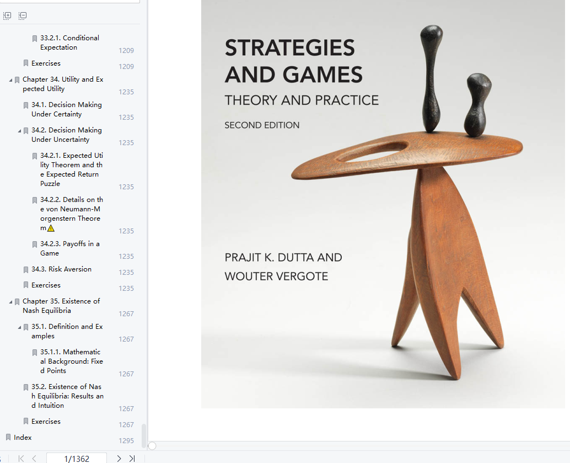This screenshot has width=570, height=463.
Task: Open the Index bookmark
Action: click(x=23, y=438)
